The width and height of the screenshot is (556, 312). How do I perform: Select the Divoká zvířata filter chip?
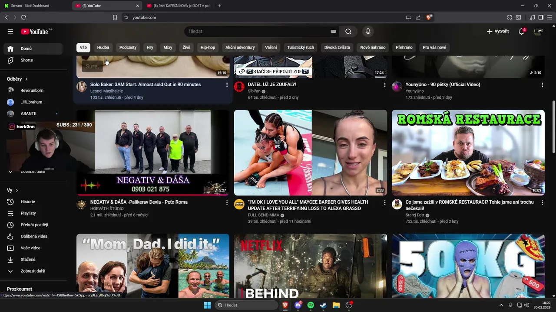point(337,48)
